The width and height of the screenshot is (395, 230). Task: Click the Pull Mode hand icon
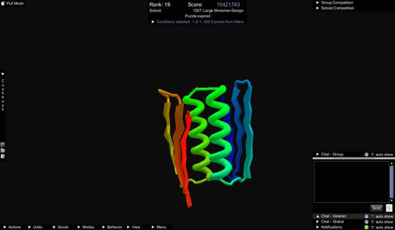pyautogui.click(x=2, y=3)
